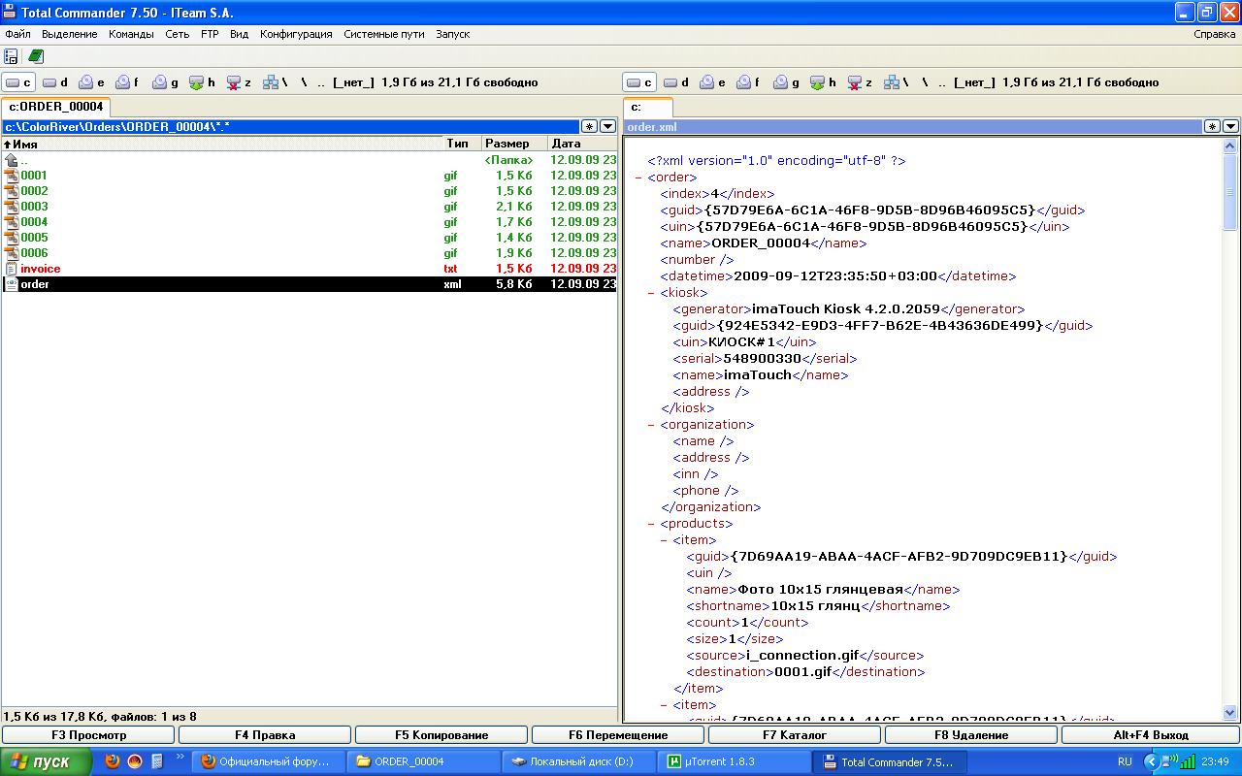Launch Firefox from the quick launch bar
This screenshot has height=776, width=1242.
click(x=113, y=761)
